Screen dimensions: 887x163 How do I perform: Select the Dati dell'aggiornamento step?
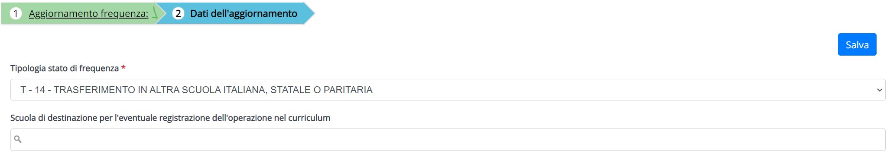[x=244, y=13]
